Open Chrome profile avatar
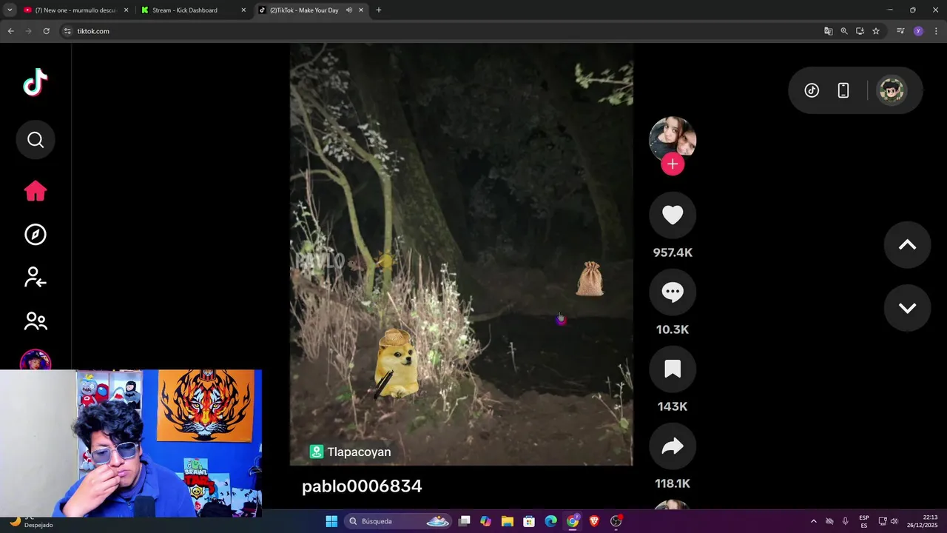 pos(918,31)
